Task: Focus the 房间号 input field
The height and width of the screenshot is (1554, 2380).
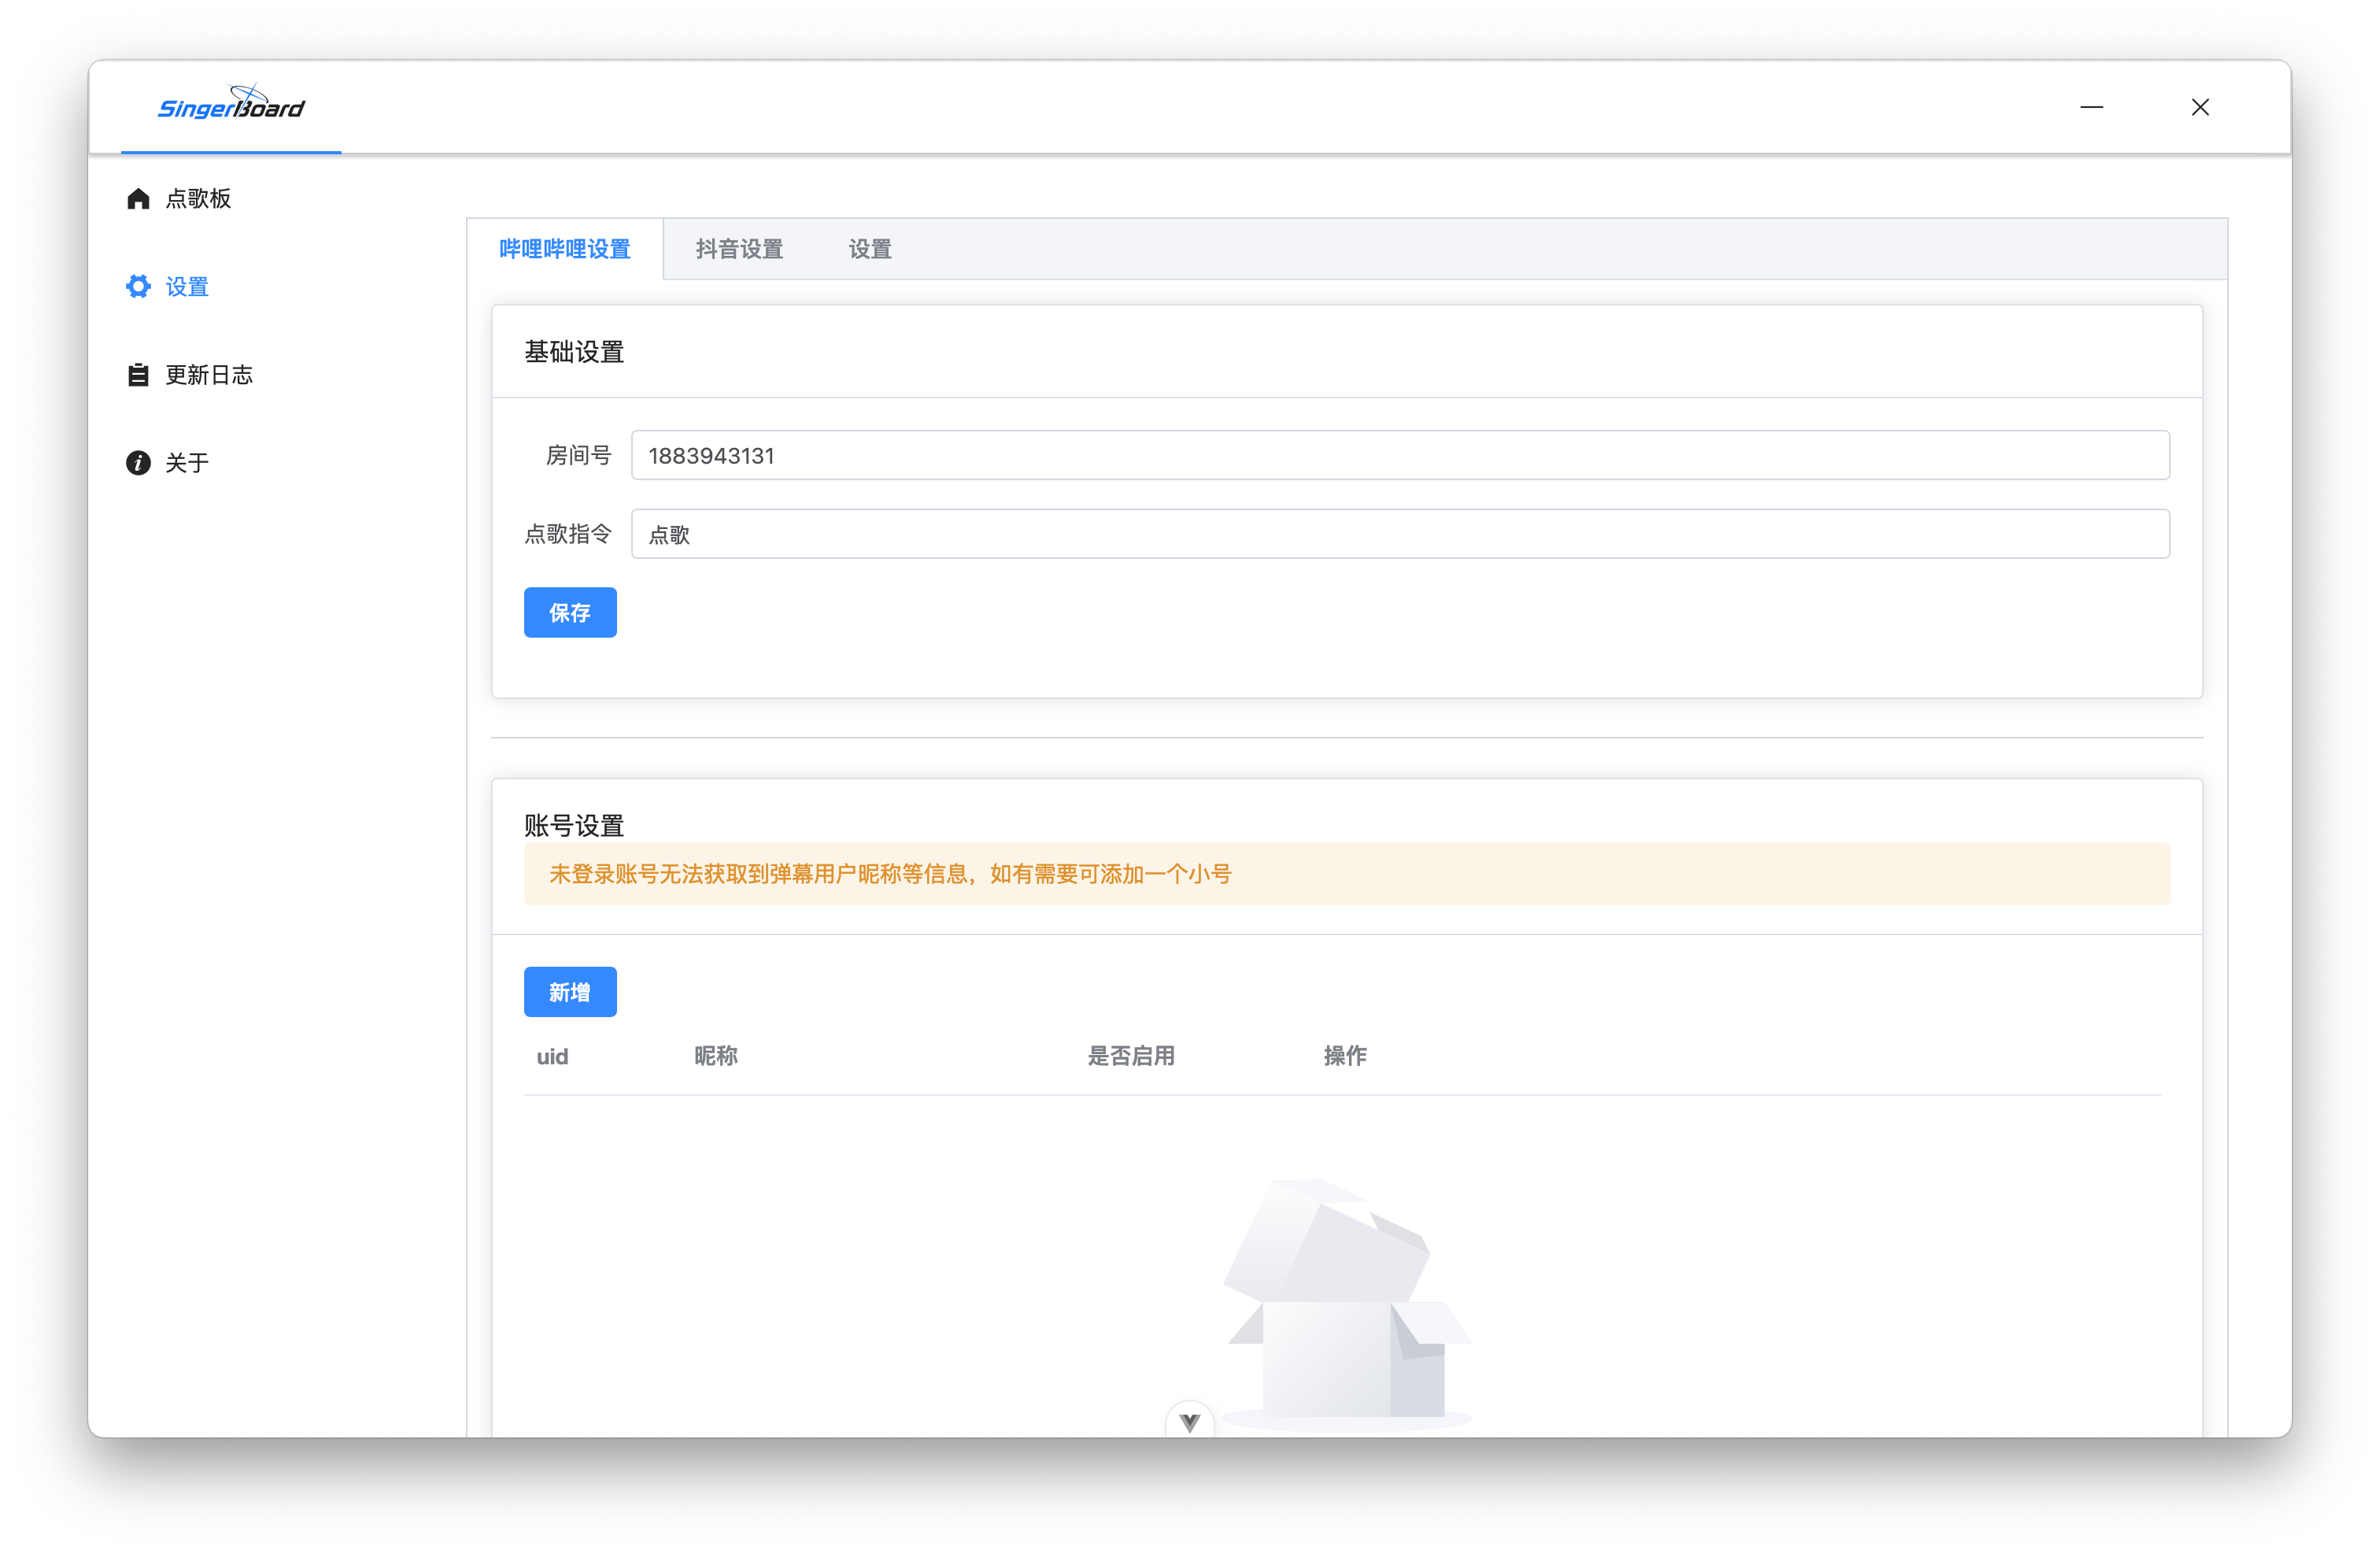Action: (x=1400, y=456)
